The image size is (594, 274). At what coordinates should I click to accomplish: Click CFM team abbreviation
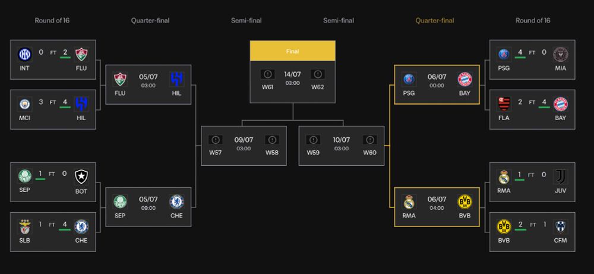[x=560, y=240]
